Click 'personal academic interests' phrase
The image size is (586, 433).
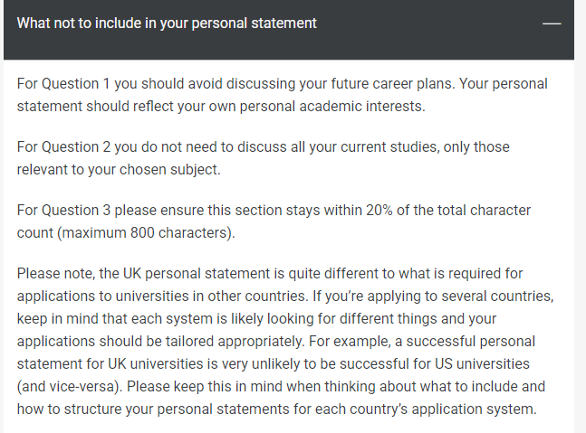pyautogui.click(x=331, y=107)
